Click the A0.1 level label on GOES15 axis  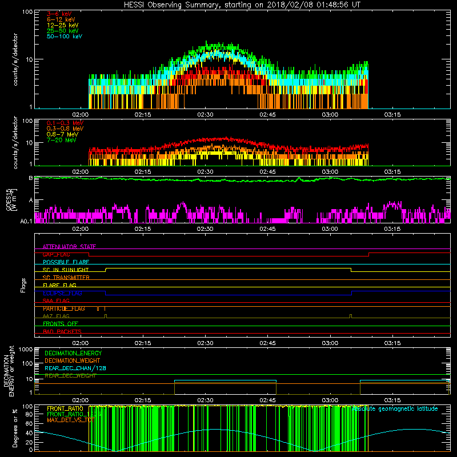pyautogui.click(x=26, y=222)
